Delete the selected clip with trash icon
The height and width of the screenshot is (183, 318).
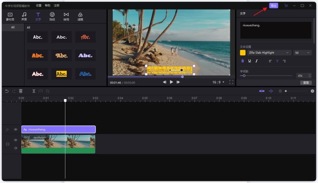click(x=21, y=91)
